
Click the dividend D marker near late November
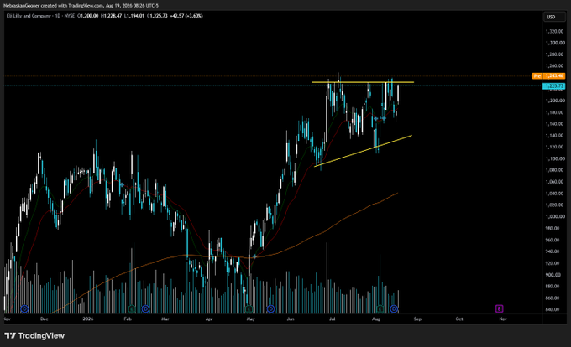24,308
